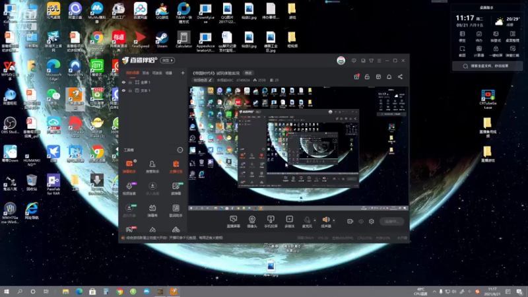528x297 pixels.
Task: Open File Explorer from taskbar
Action: (65, 291)
